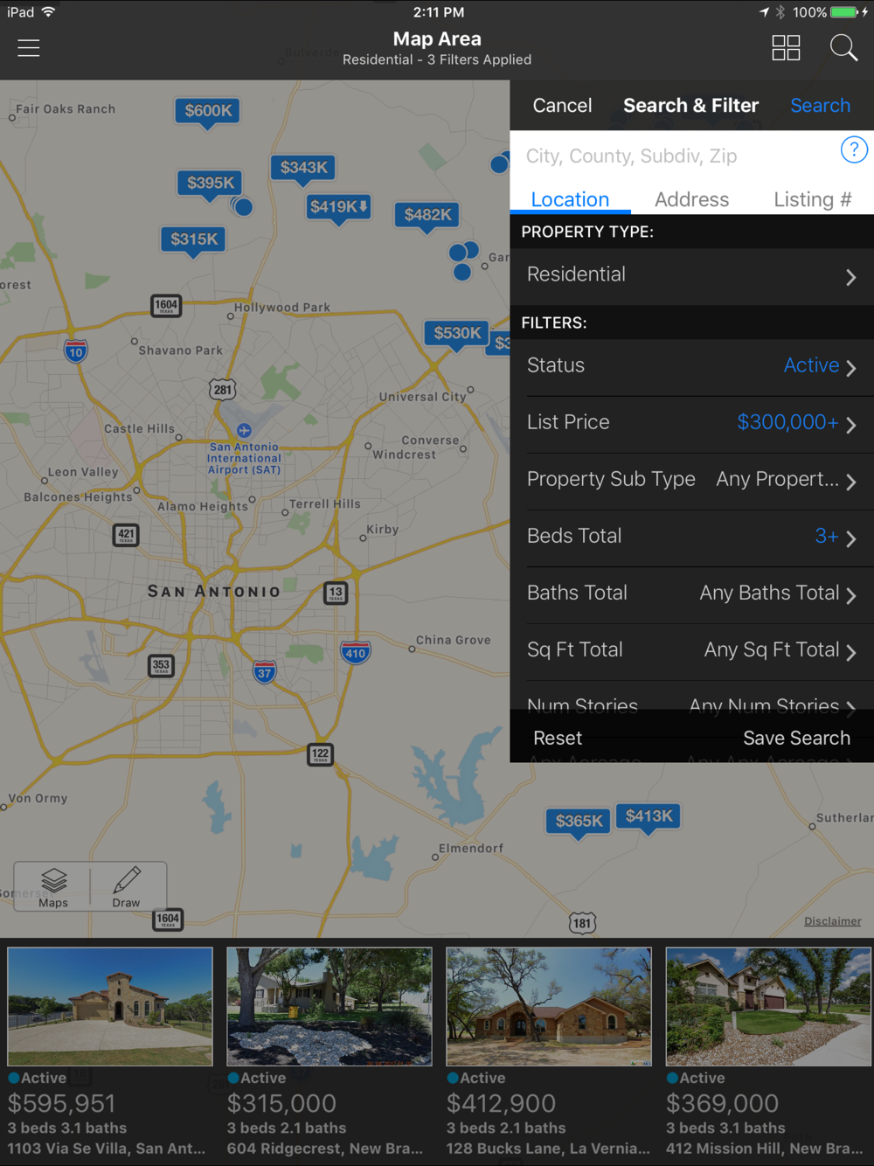The height and width of the screenshot is (1166, 874).
Task: Switch to grid view layout
Action: pyautogui.click(x=786, y=47)
